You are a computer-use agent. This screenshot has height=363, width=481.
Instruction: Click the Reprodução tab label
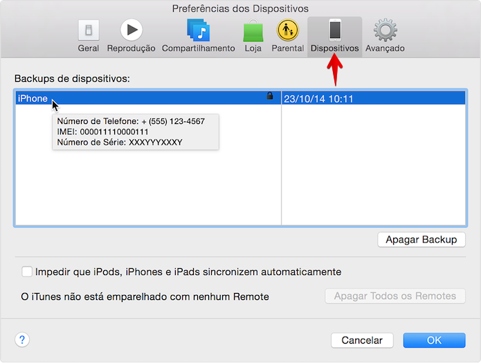(131, 48)
